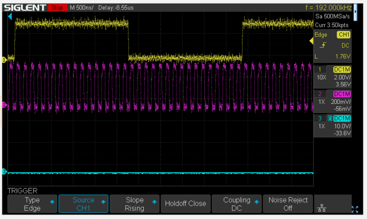Click the fullscreen expand icon
This screenshot has height=219, width=367.
click(x=355, y=209)
